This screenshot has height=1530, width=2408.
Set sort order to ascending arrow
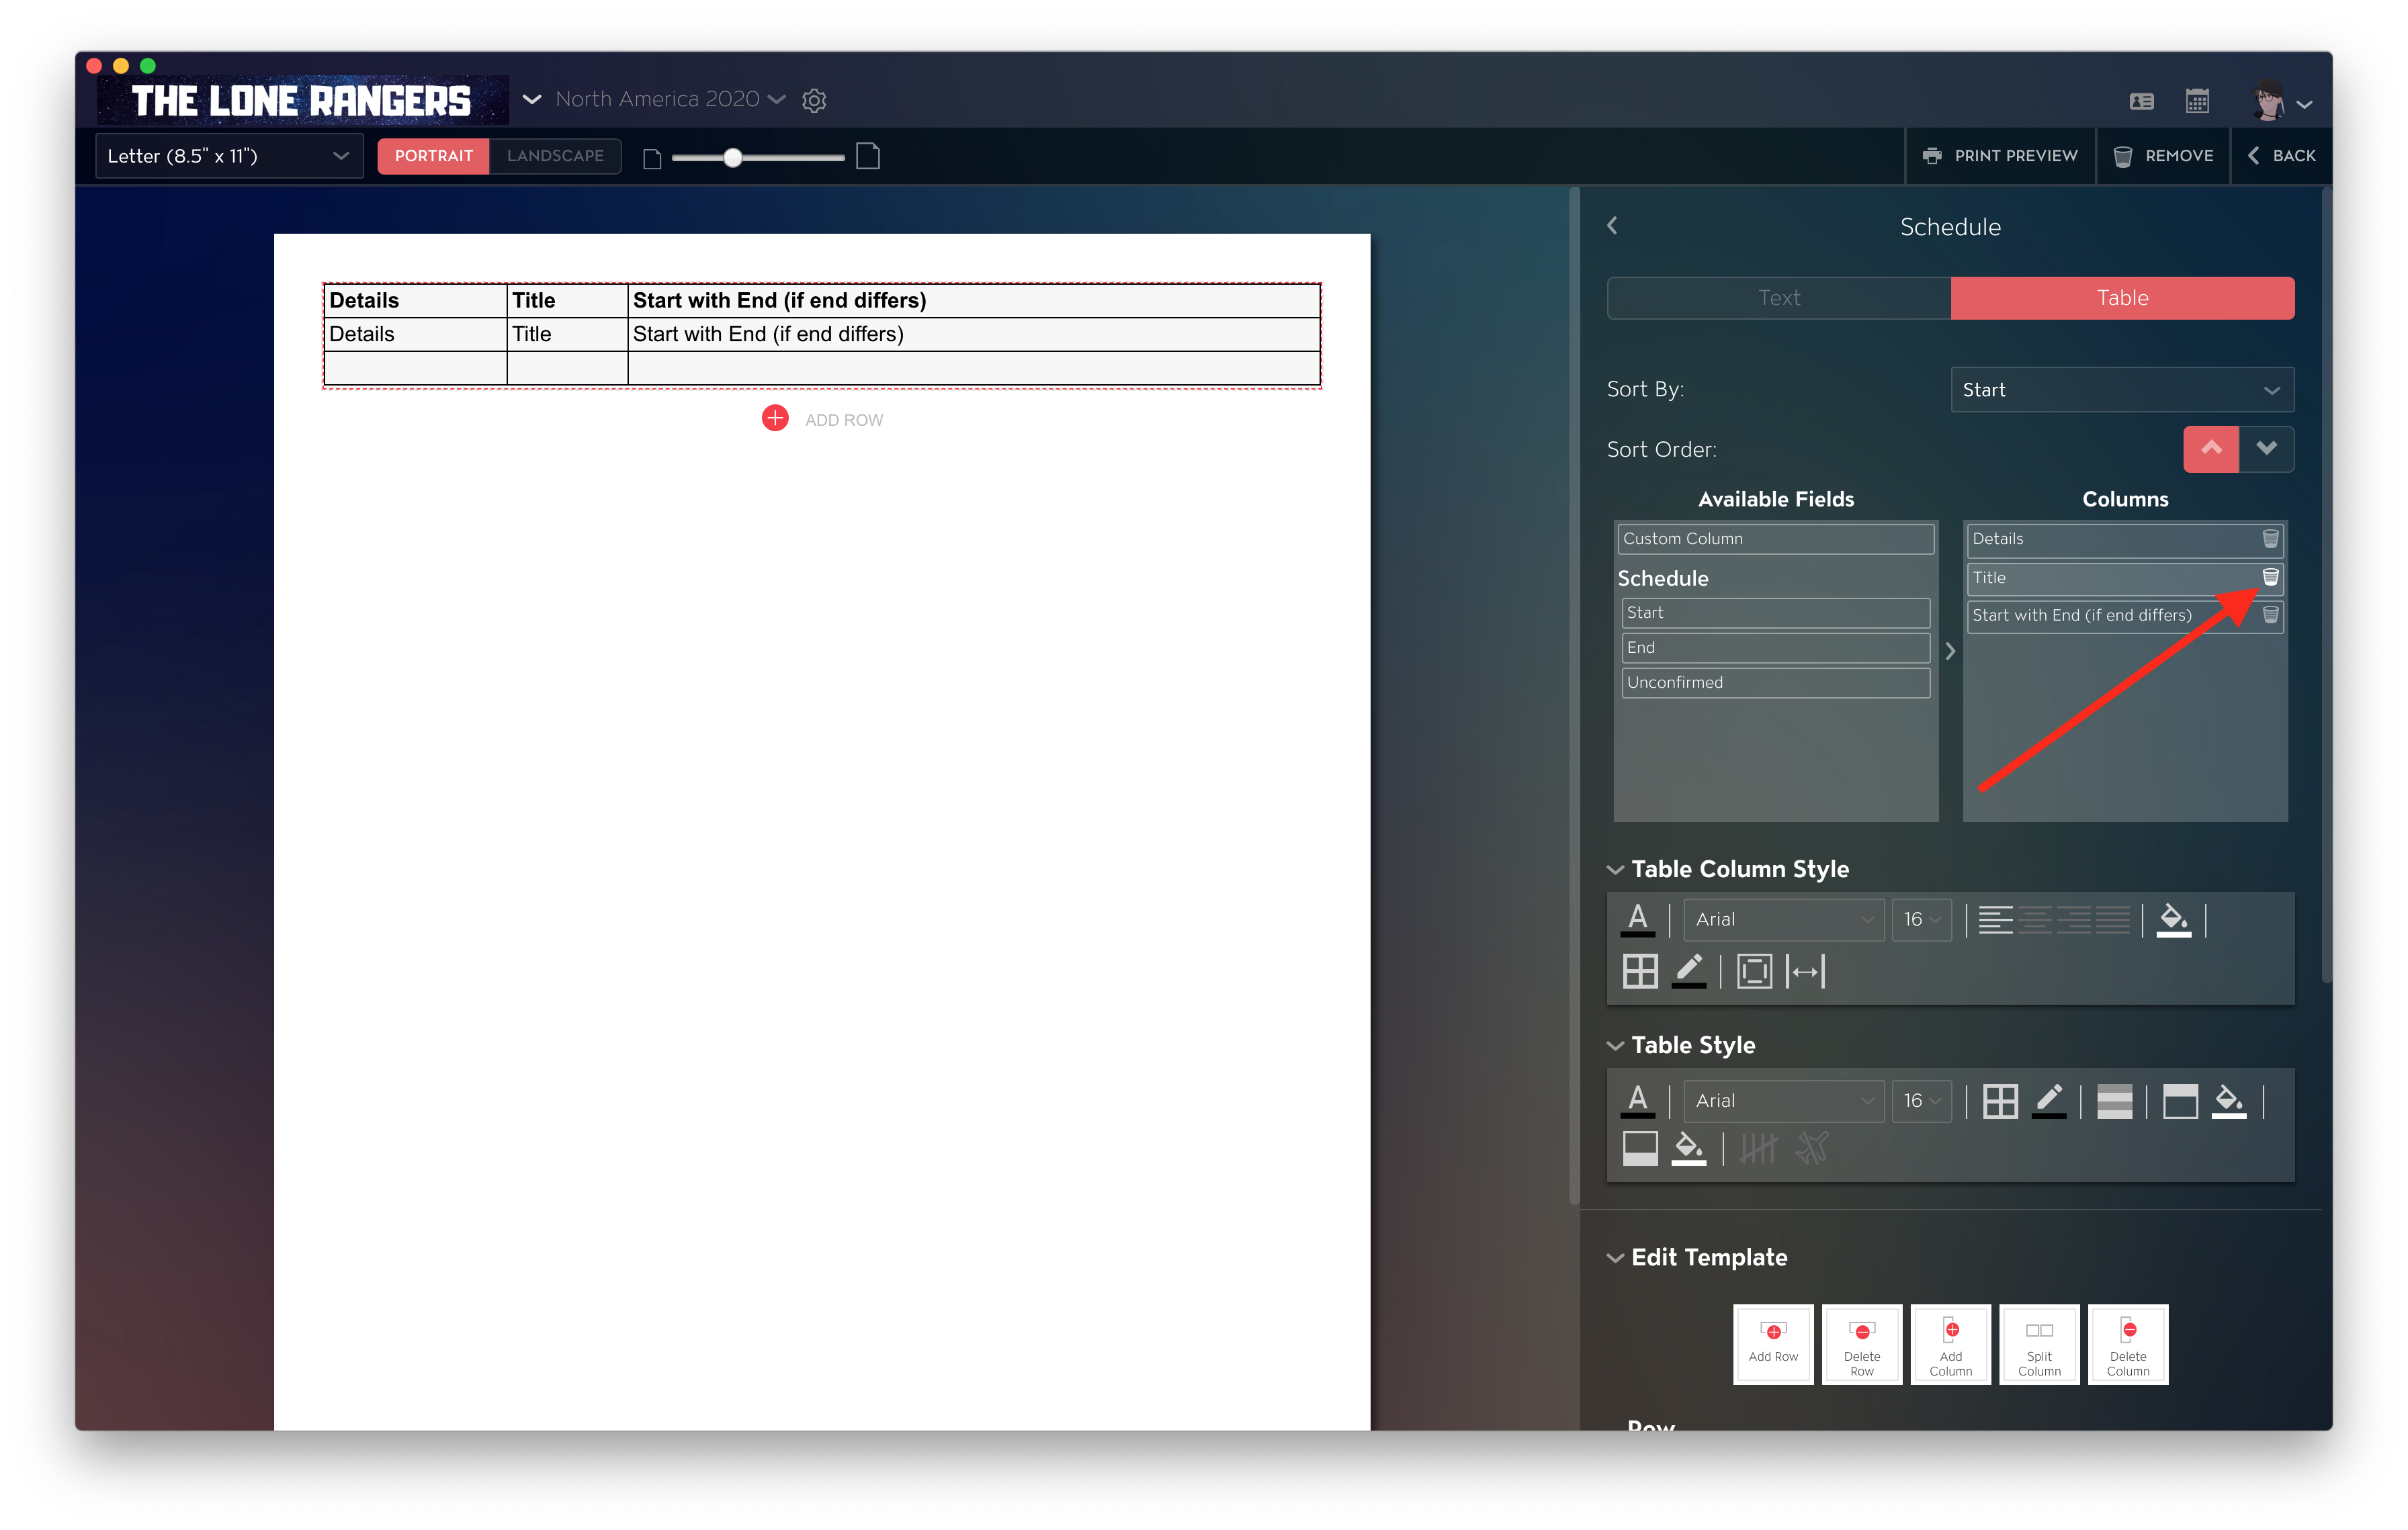[2211, 450]
